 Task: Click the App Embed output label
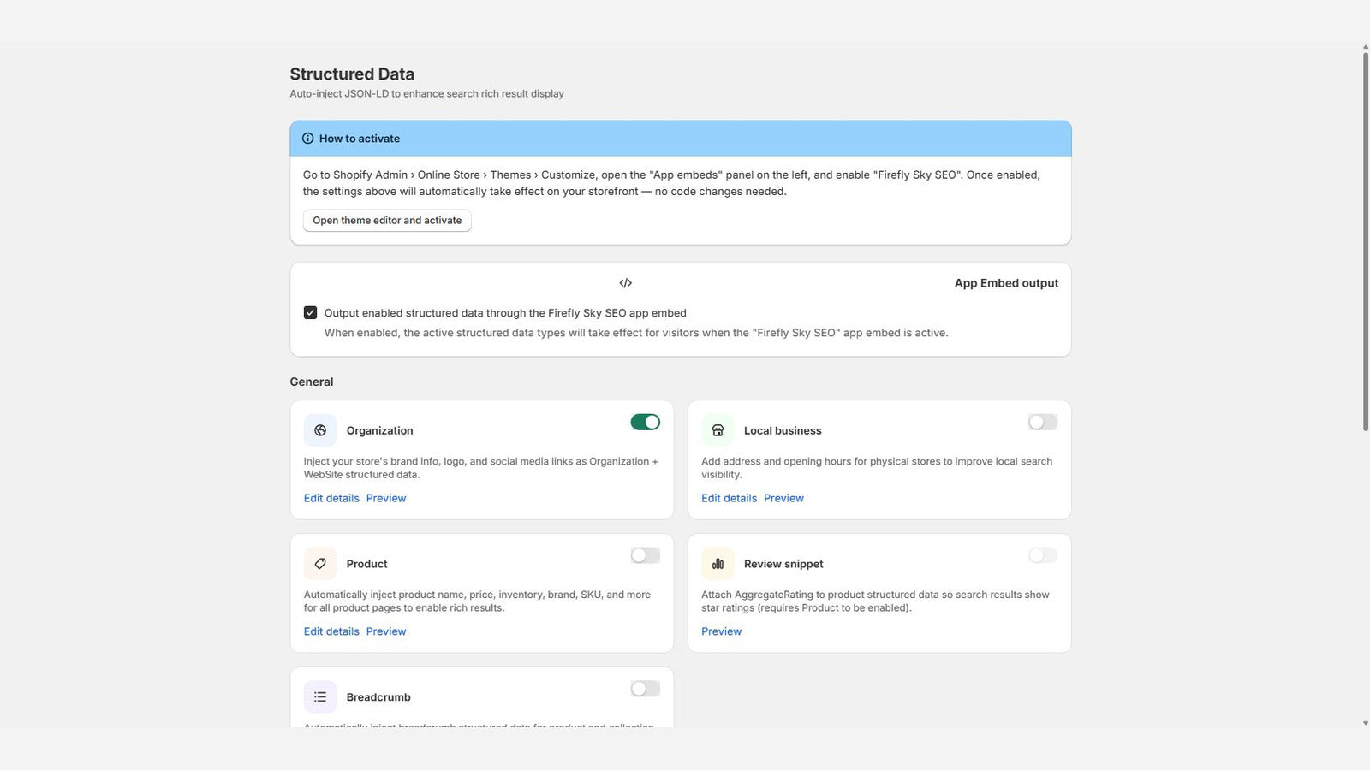coord(1006,283)
